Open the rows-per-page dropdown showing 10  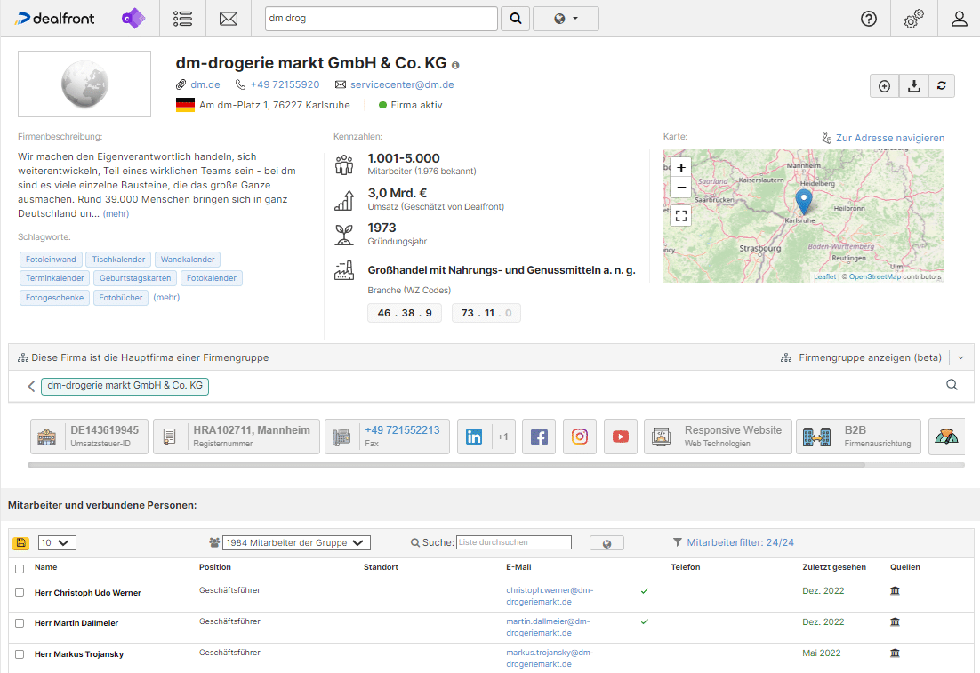pyautogui.click(x=57, y=543)
